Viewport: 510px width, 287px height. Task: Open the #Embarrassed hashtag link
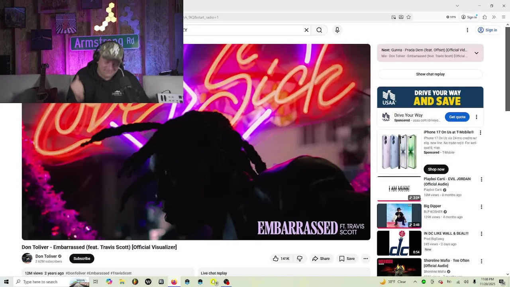coord(98,273)
